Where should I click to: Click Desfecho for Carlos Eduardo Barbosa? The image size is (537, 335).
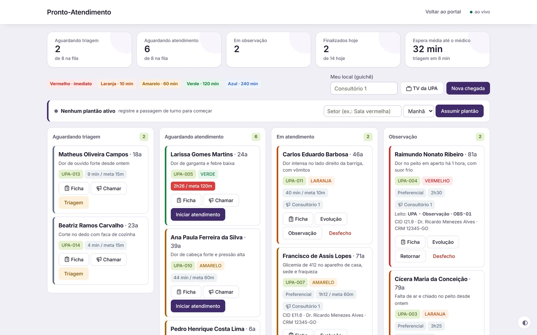click(340, 233)
